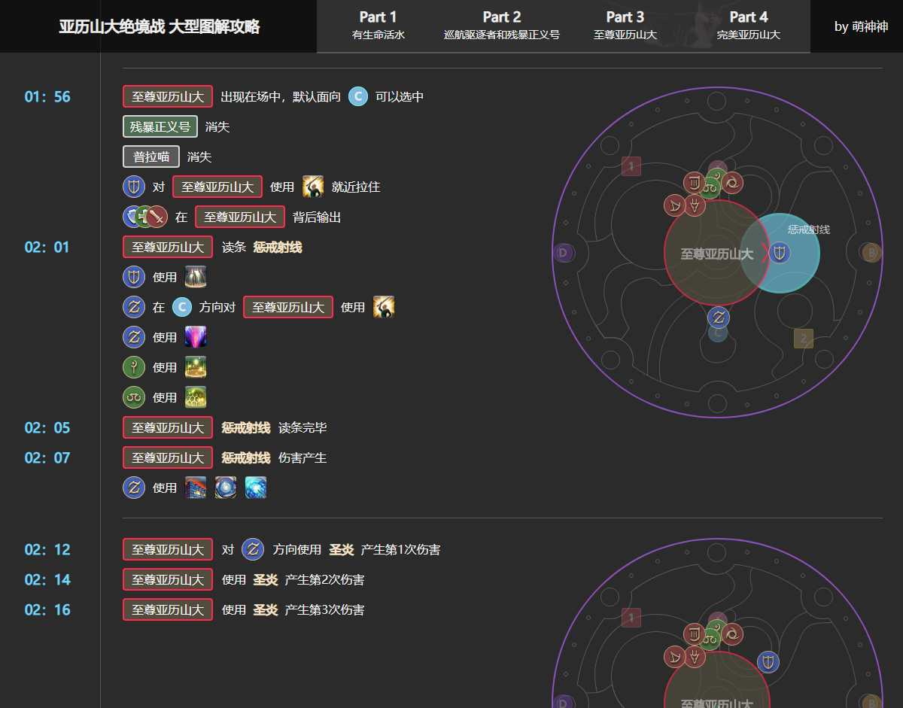This screenshot has width=903, height=708.
Task: Click the paladin tank icon before 对 至尊亚历山大
Action: point(134,187)
